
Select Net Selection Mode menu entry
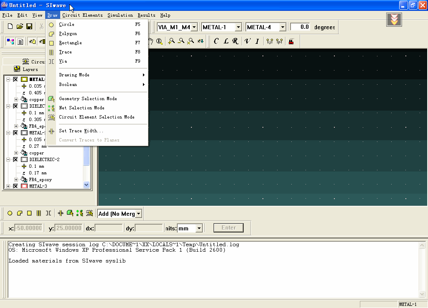(97, 108)
